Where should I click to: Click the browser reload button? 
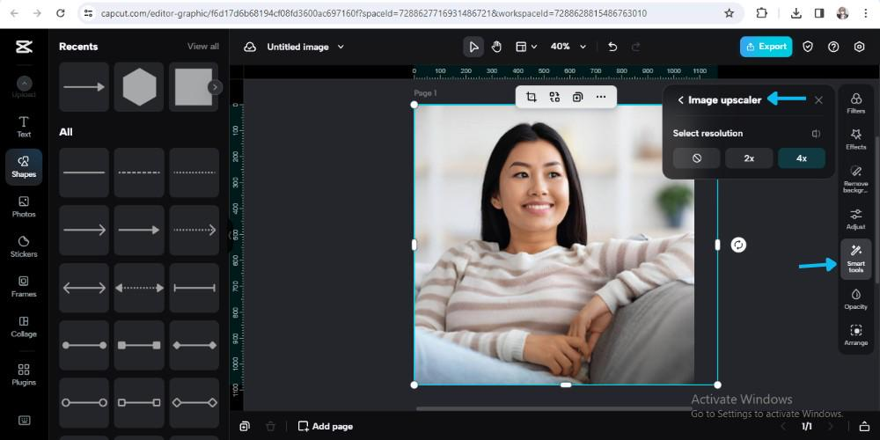click(x=61, y=13)
